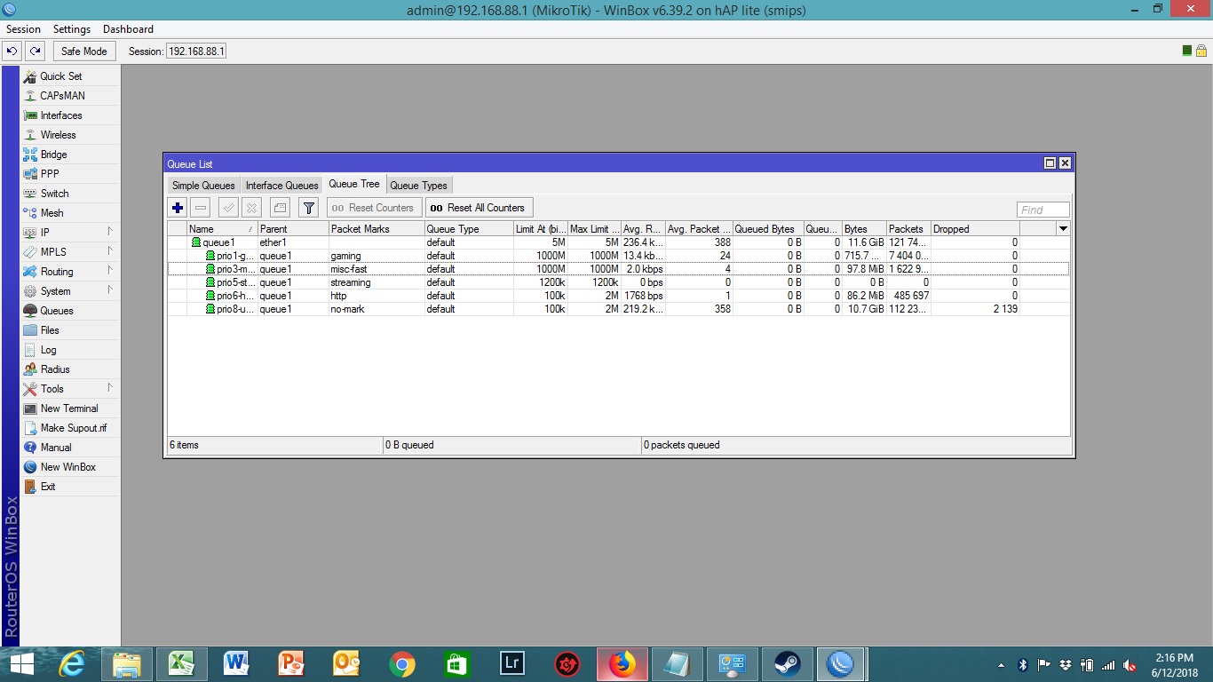Open New WinBox from the sidebar

(x=70, y=467)
